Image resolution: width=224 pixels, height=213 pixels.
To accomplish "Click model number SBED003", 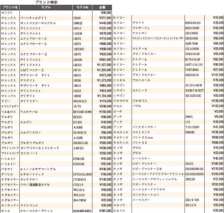I will pyautogui.click(x=192, y=38).
